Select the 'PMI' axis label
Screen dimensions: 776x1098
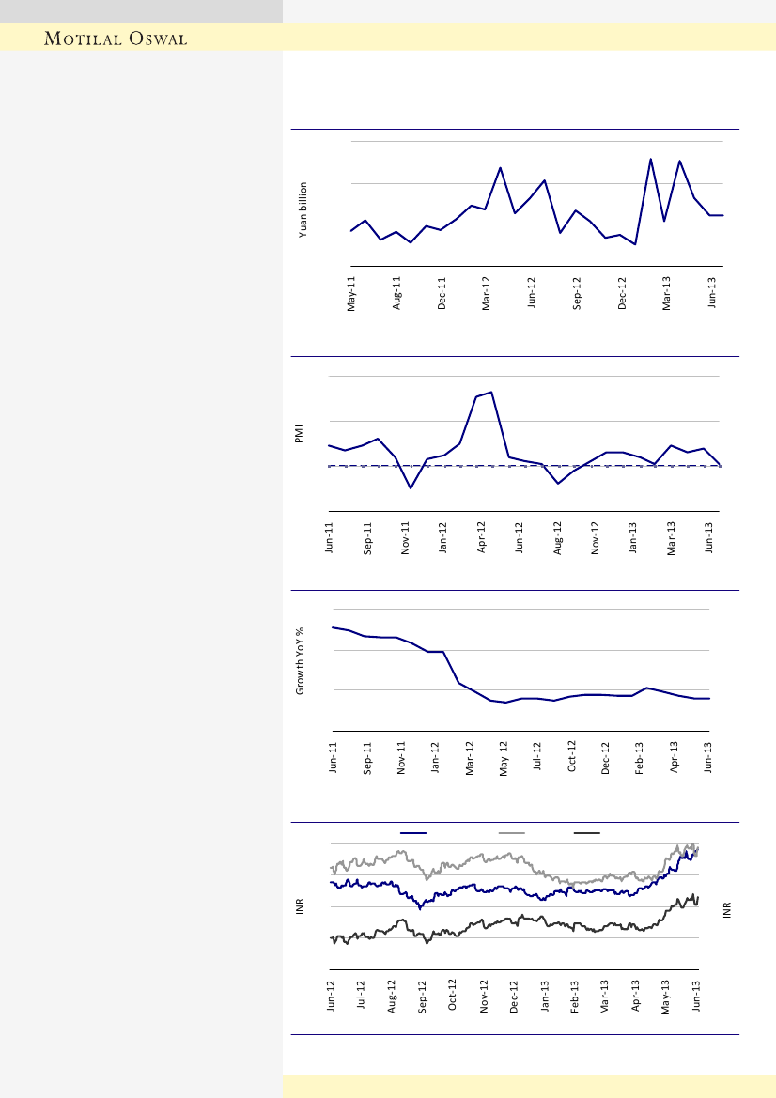[299, 434]
